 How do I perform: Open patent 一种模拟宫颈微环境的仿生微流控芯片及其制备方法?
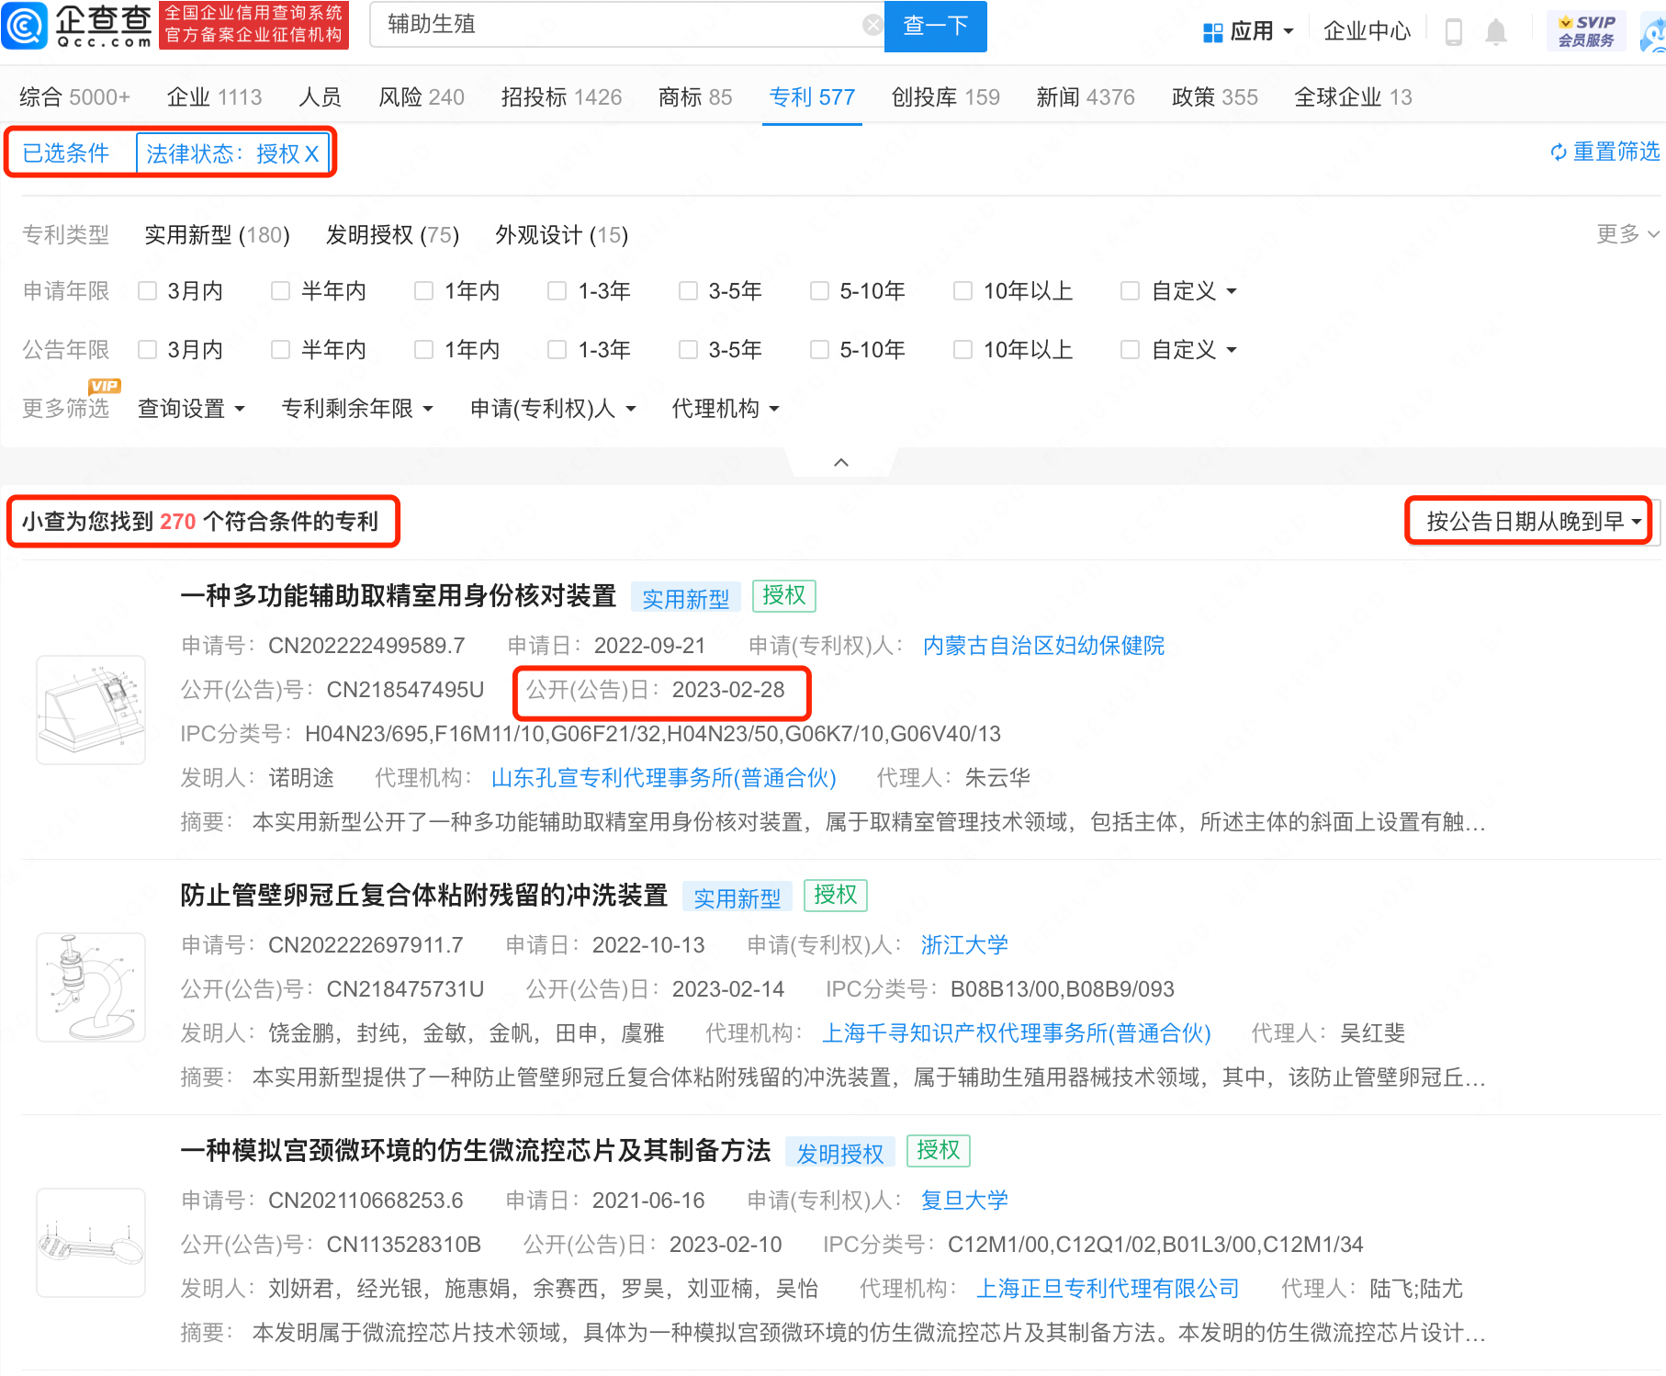[x=476, y=1151]
